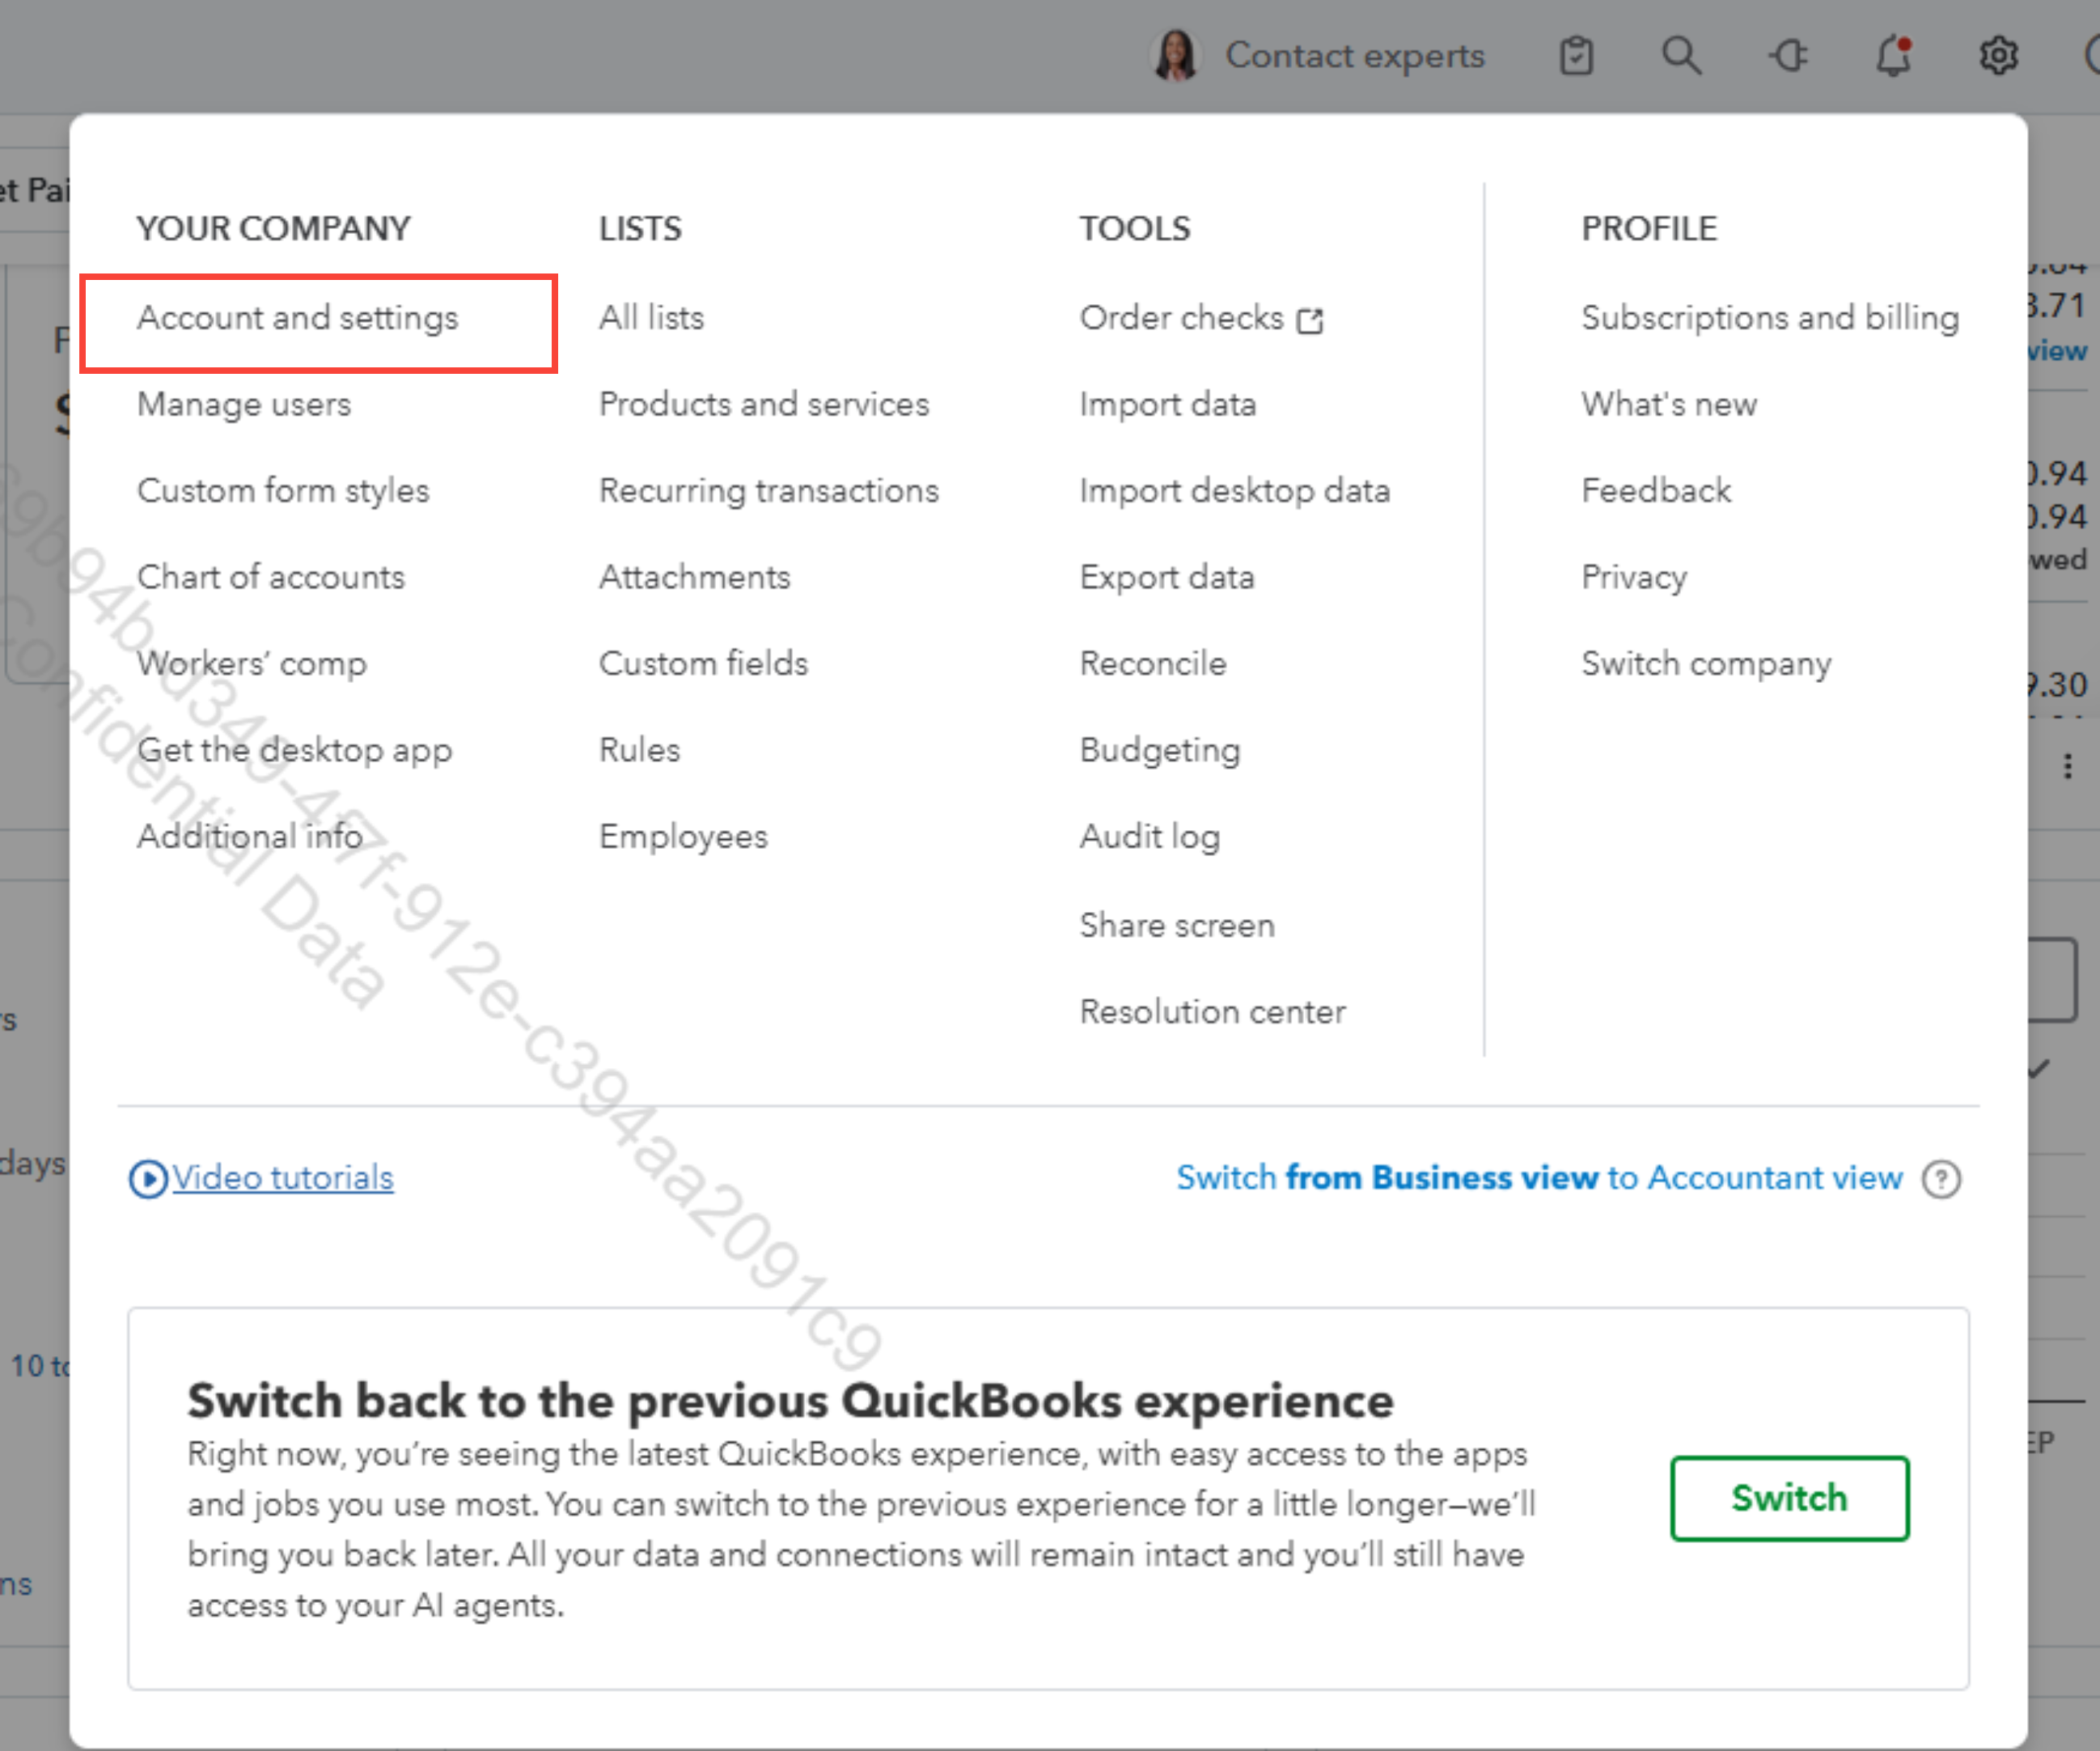
Task: Open the notifications bell icon
Action: point(1893,56)
